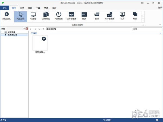Maximize the Viewer window
Viewport: 163px width, 122px height.
(153, 3)
